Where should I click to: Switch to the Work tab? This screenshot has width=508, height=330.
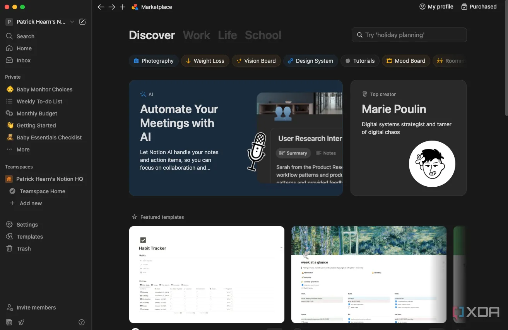(x=196, y=35)
